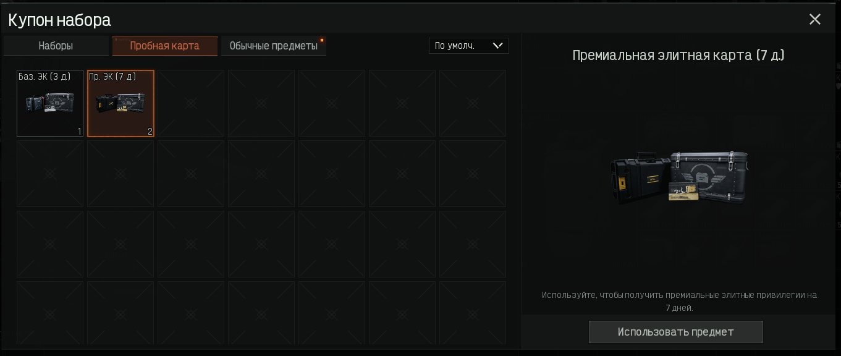
Task: Close the Купон набора window
Action: (815, 19)
